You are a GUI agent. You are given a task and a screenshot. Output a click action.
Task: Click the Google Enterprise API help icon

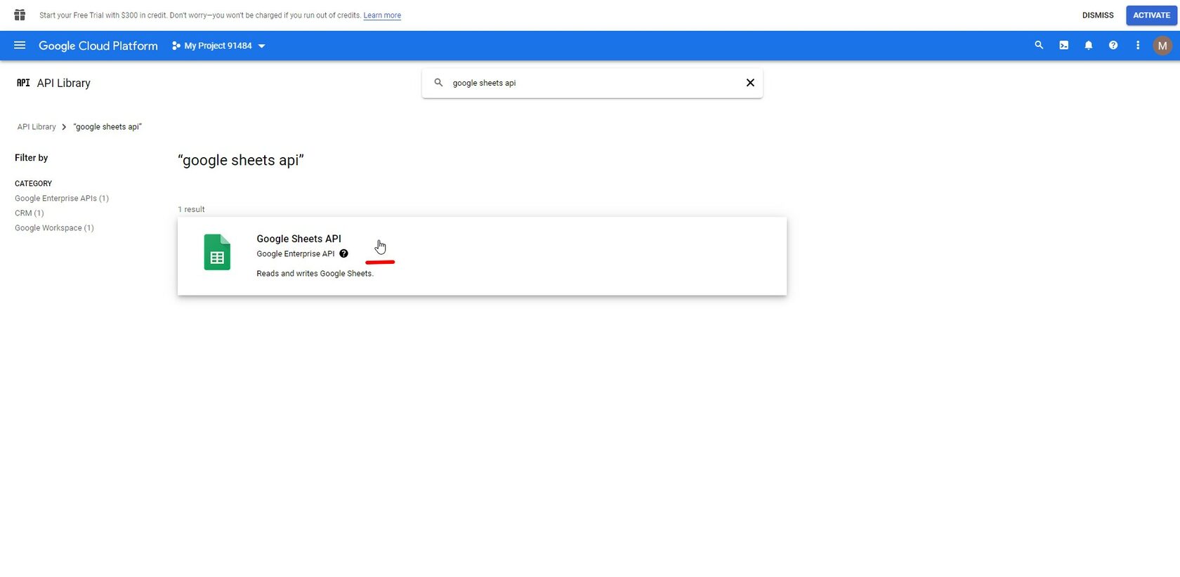[x=343, y=254]
